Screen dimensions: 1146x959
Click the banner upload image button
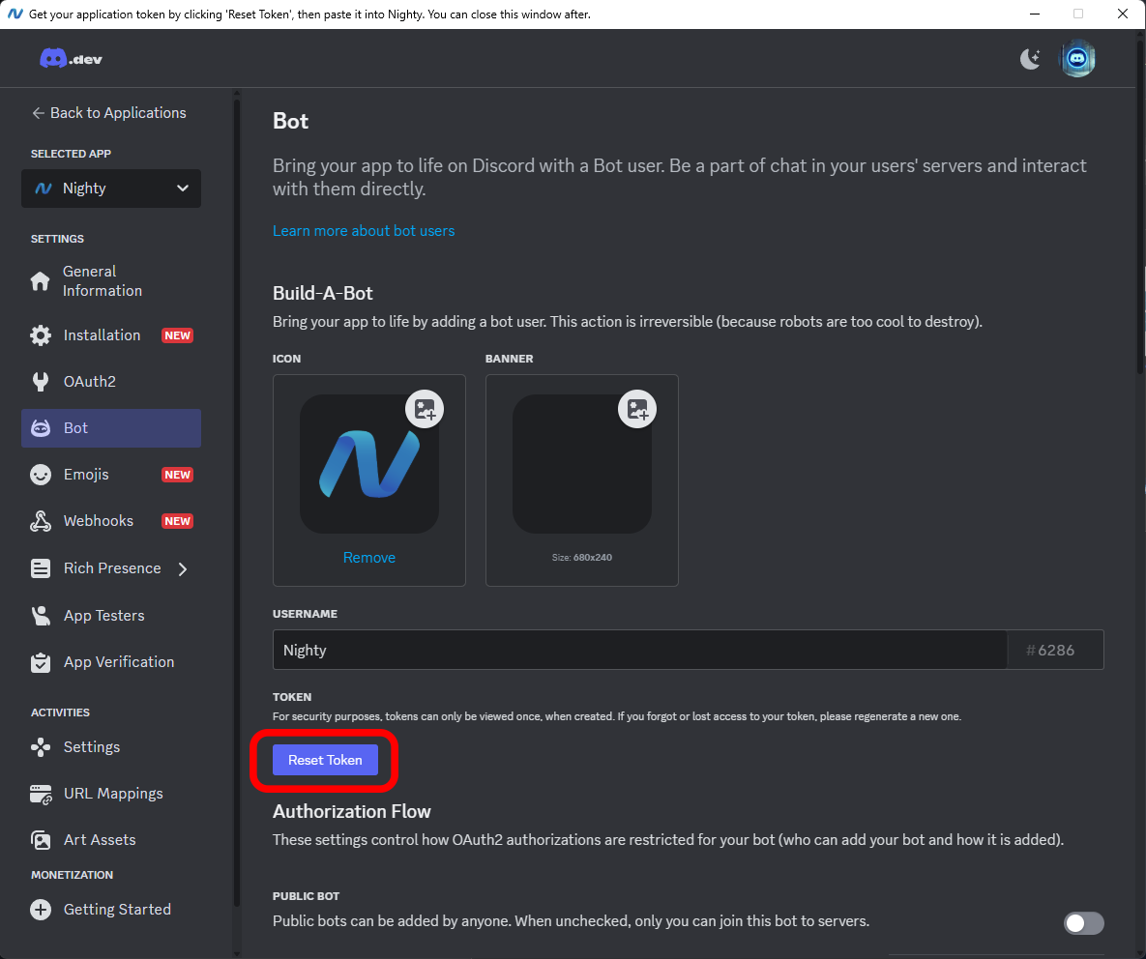(x=637, y=409)
